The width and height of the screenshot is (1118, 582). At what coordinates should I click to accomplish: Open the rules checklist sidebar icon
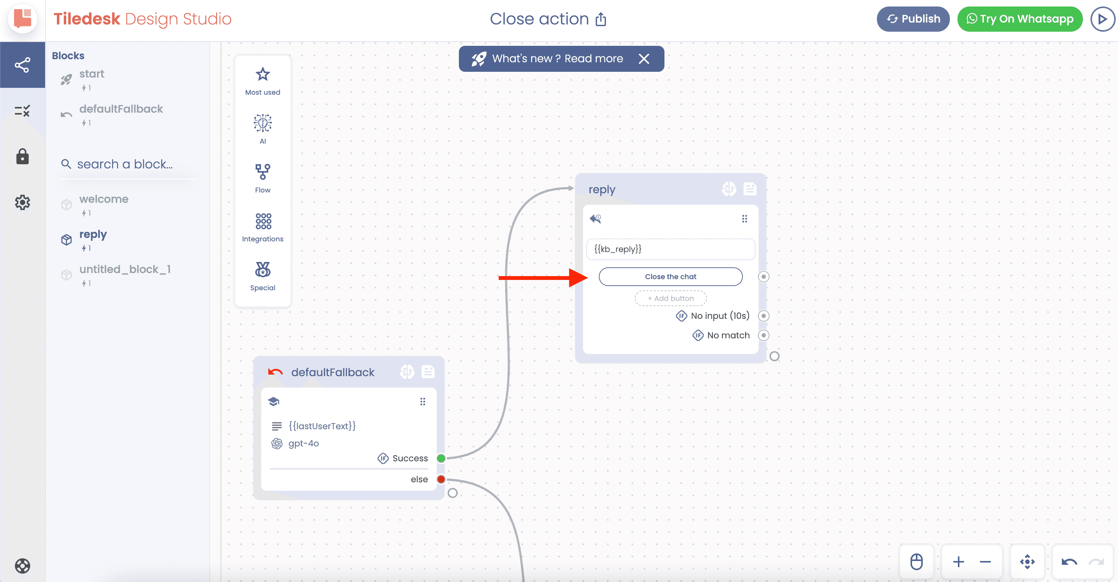pyautogui.click(x=23, y=111)
